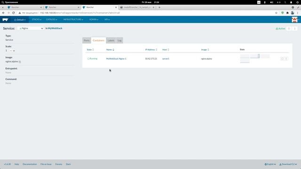
Task: Click the volume icon in system tray
Action: [272, 2]
